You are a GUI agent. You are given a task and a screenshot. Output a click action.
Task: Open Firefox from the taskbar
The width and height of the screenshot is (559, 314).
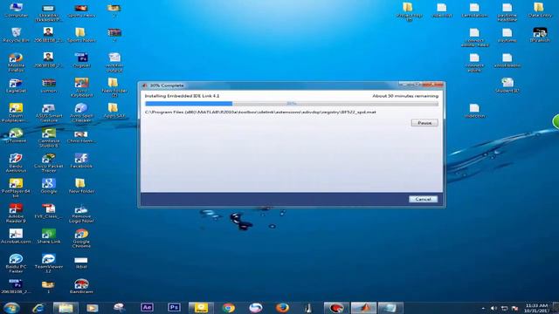click(x=282, y=308)
